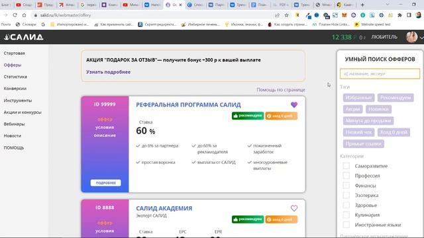Viewport: 424px width, 238px height.
Task: Click the САЛИД logo
Action: point(24,37)
